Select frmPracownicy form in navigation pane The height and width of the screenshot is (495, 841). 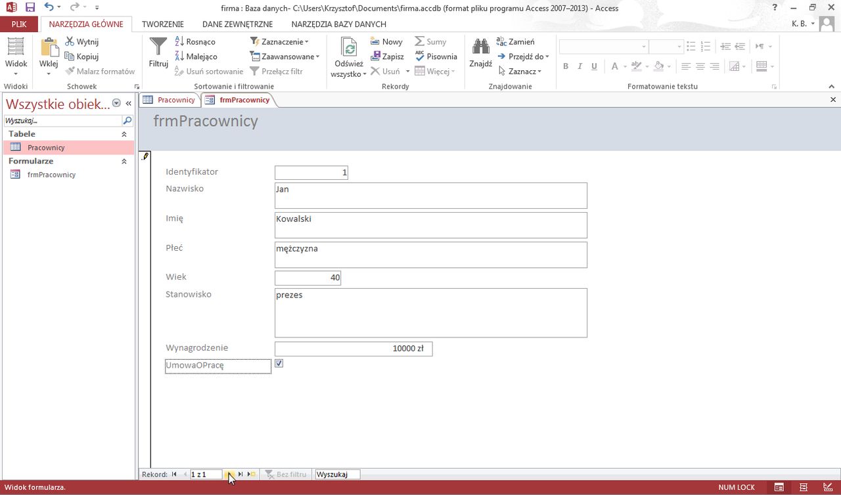(x=68, y=175)
